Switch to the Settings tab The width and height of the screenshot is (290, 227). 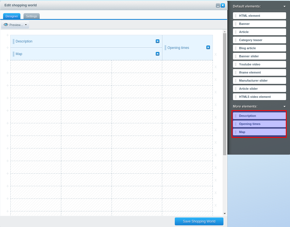point(32,16)
